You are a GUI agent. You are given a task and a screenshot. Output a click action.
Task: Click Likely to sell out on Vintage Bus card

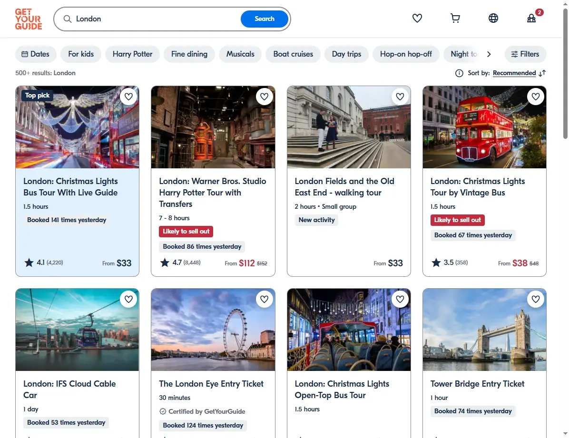point(458,220)
